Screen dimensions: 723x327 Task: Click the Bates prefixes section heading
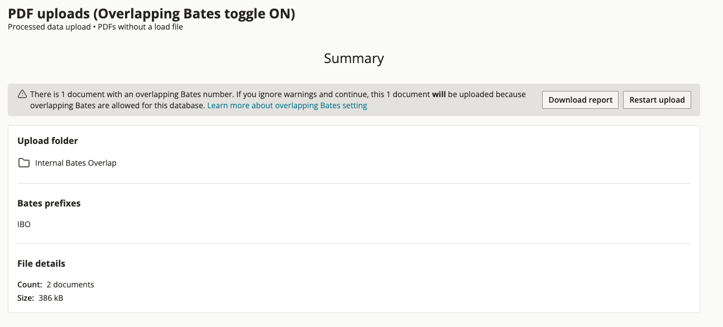coord(49,203)
